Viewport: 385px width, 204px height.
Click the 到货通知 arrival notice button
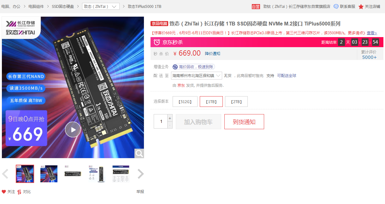244,122
